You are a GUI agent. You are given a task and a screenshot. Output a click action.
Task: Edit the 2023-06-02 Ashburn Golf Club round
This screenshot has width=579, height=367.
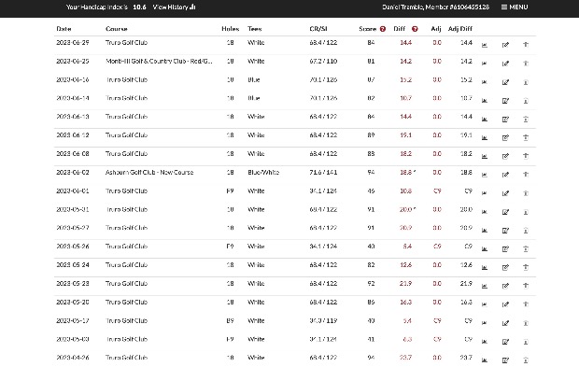coord(505,175)
